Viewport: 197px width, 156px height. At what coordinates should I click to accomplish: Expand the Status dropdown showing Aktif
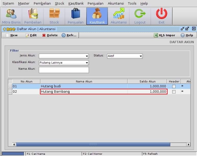pyautogui.click(x=141, y=56)
